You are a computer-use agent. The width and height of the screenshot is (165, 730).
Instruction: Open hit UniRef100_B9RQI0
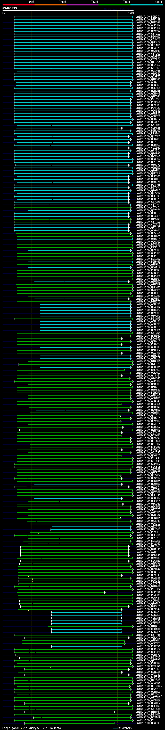tap(148, 17)
